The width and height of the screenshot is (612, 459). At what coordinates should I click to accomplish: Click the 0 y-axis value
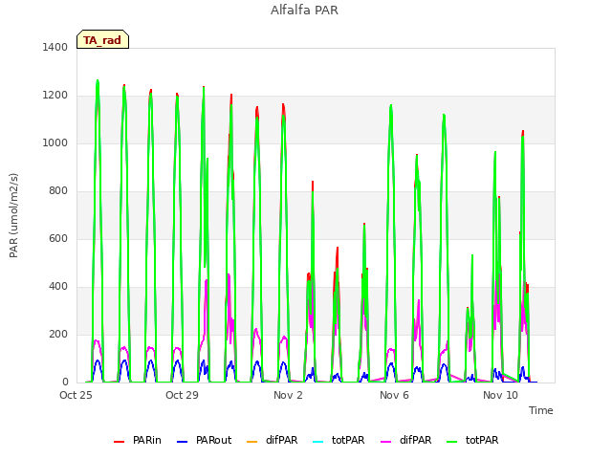pos(65,382)
